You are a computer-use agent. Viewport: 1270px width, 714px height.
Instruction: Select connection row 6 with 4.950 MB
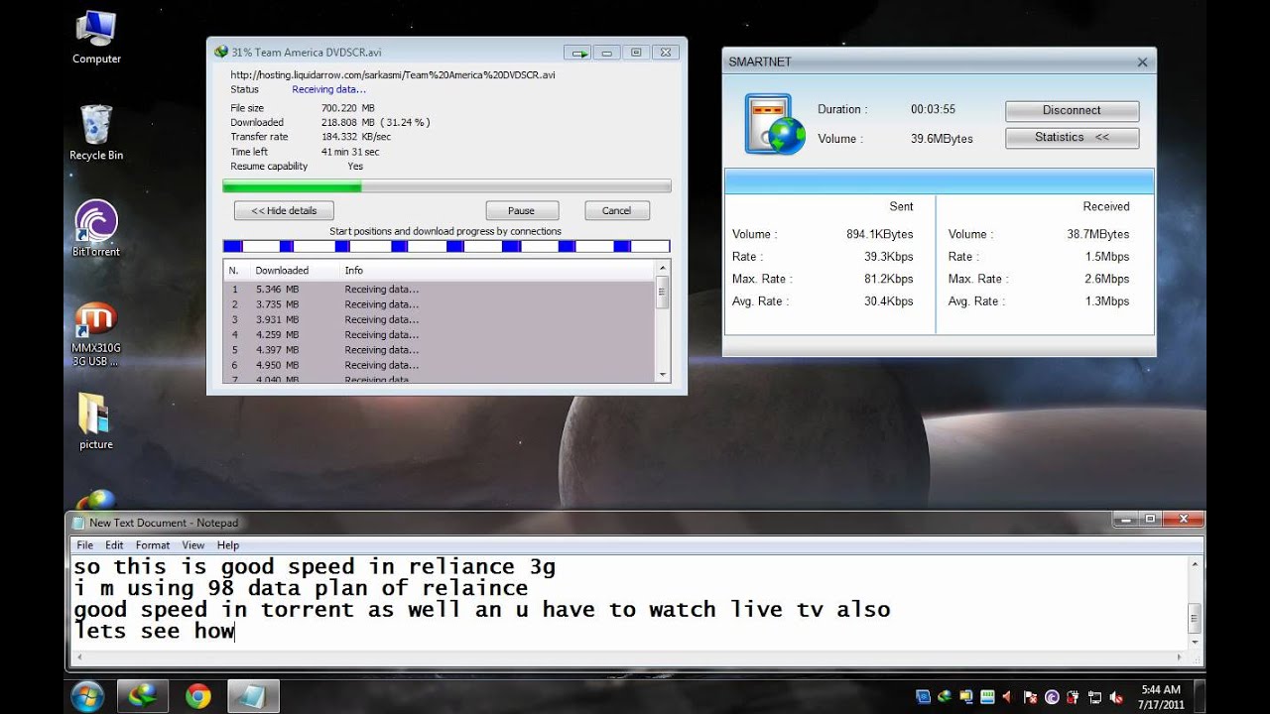point(440,365)
